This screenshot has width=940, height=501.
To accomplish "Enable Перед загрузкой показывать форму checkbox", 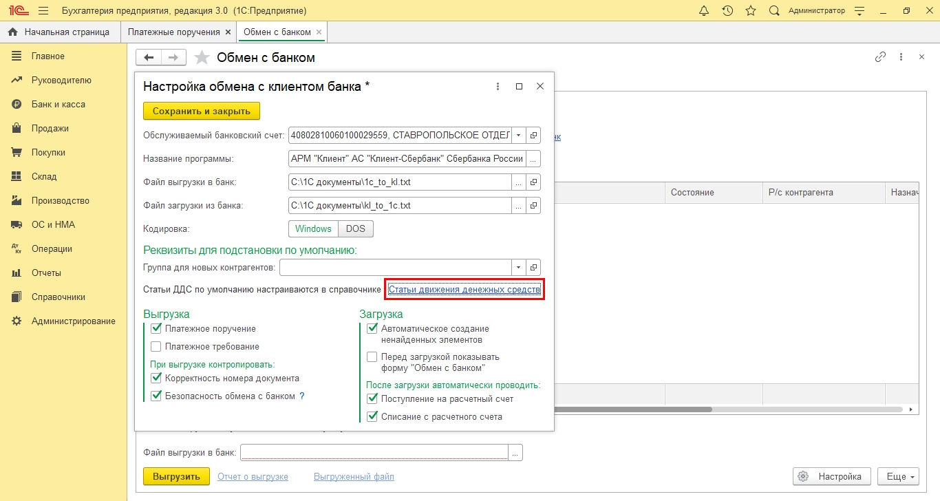I will (372, 356).
